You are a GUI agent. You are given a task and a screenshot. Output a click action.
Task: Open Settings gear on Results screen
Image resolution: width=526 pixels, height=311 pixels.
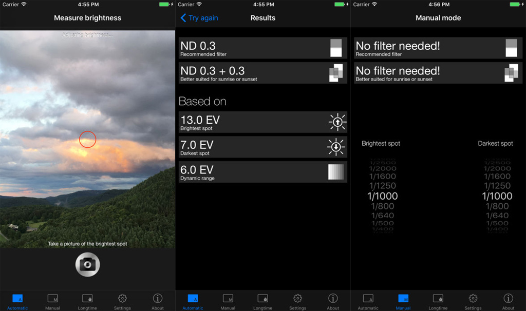pos(298,301)
